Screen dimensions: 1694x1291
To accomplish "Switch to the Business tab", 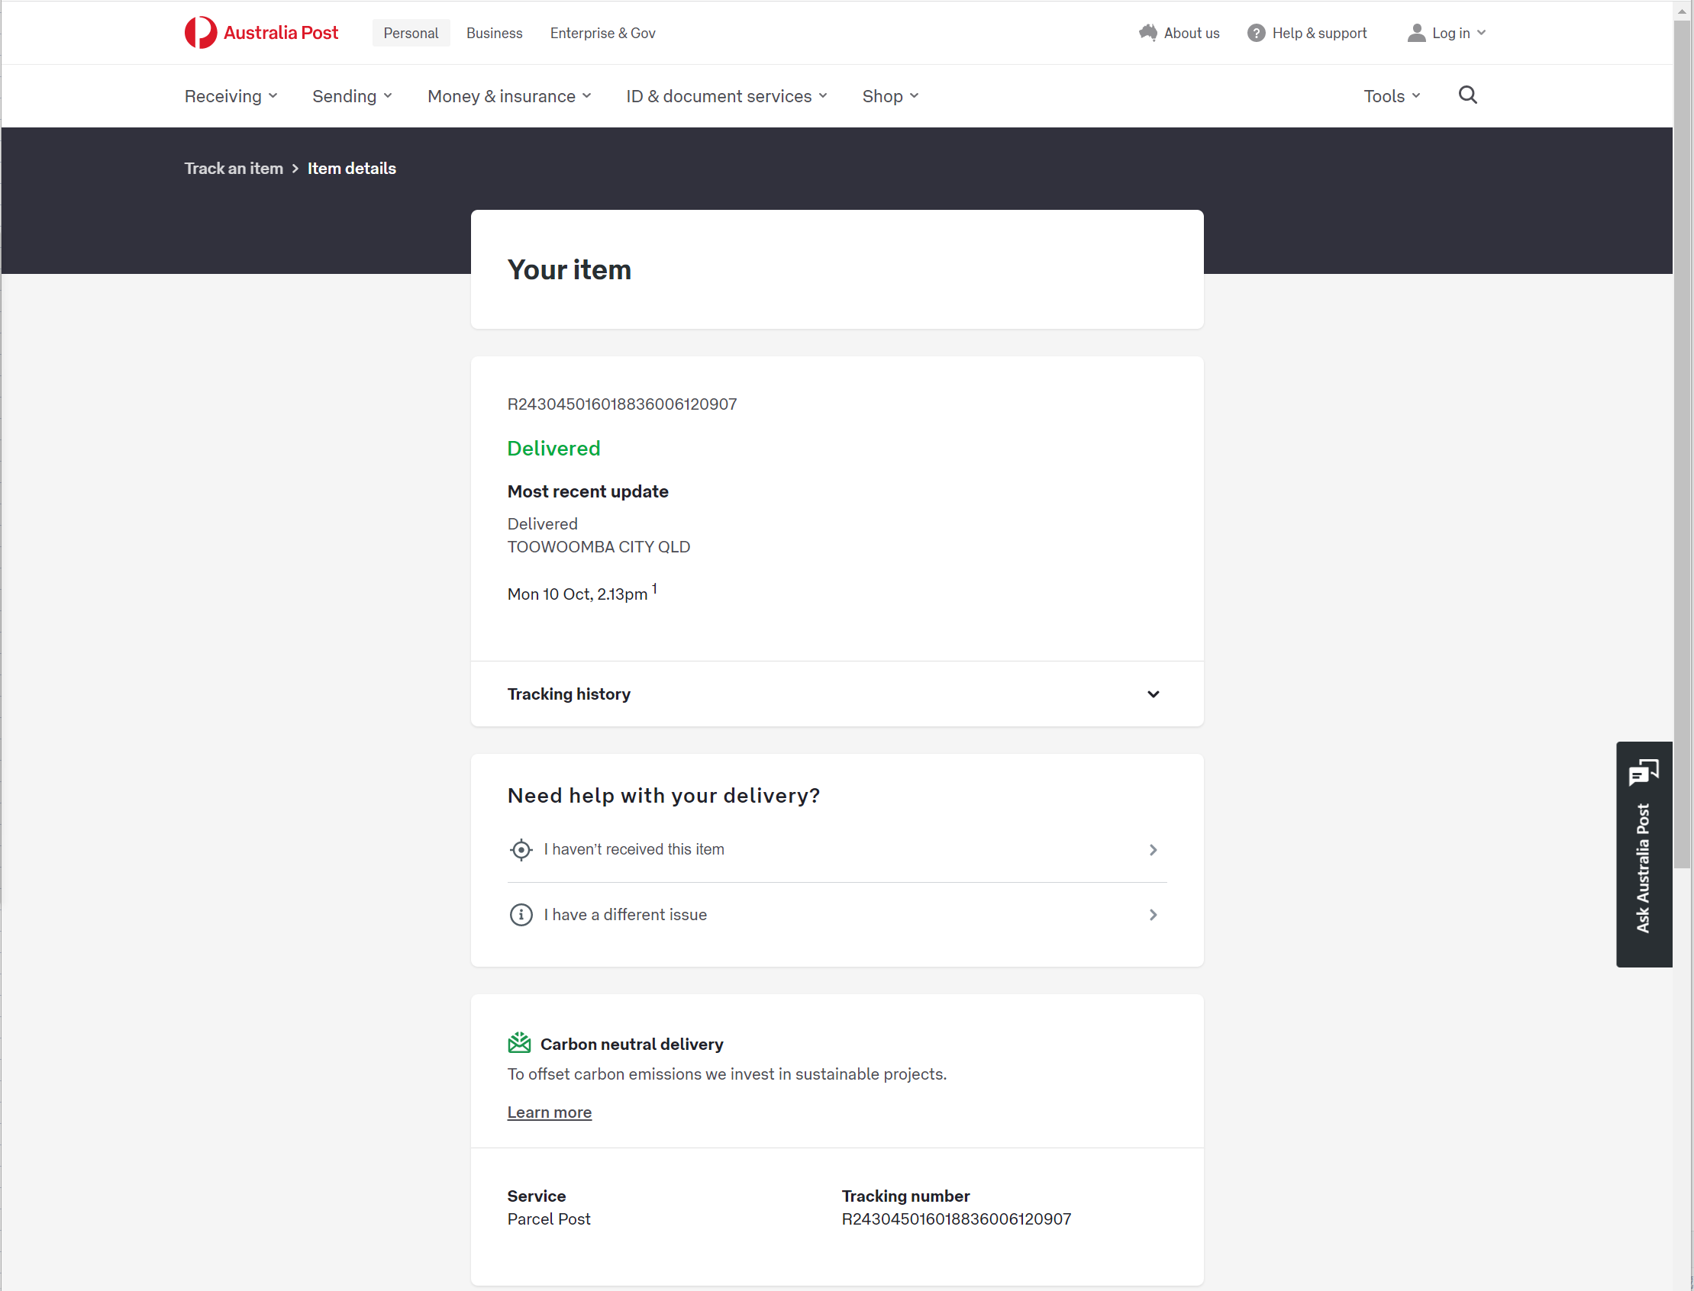I will (494, 33).
